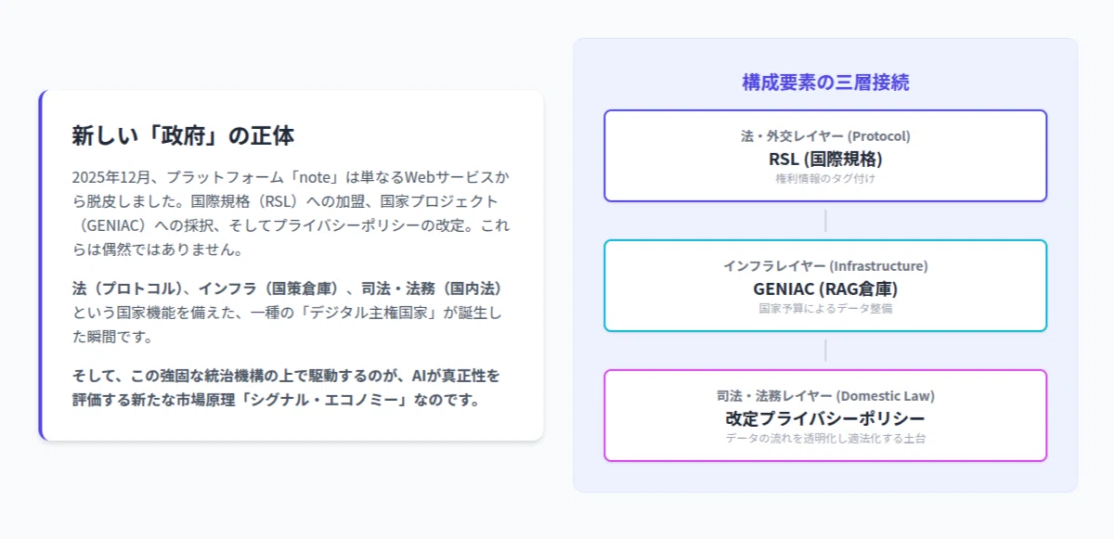This screenshot has width=1114, height=539.
Task: Select the GENIAC (RAG倉庫) card
Action: [825, 286]
